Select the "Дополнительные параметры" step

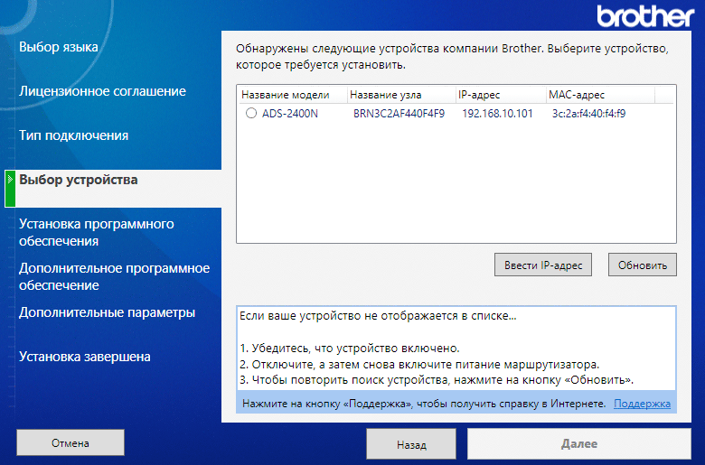pyautogui.click(x=107, y=312)
